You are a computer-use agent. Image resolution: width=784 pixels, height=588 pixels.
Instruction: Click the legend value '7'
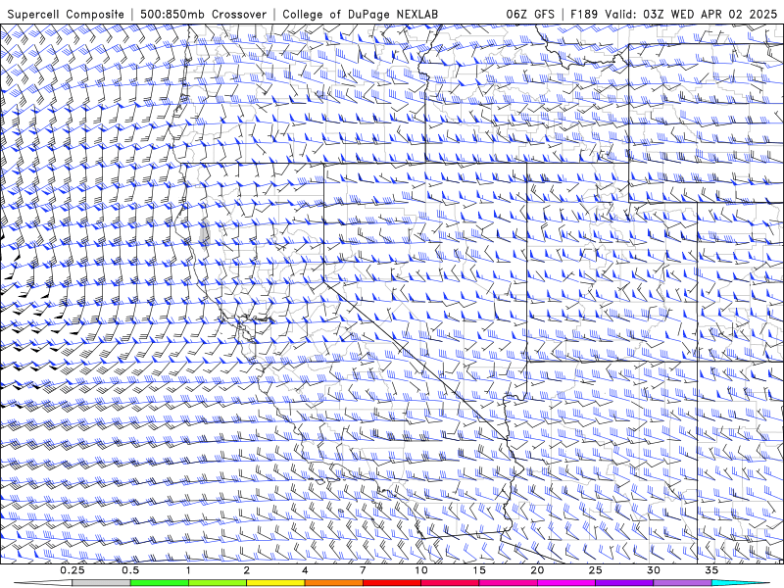pyautogui.click(x=363, y=570)
